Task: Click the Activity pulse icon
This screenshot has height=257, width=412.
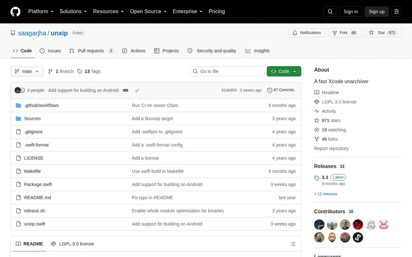Action: coord(317,111)
